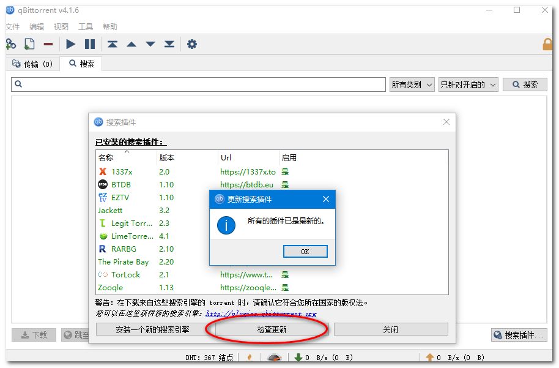Image resolution: width=559 pixels, height=368 pixels.
Task: Click the BTDB plugin icon
Action: coord(103,184)
